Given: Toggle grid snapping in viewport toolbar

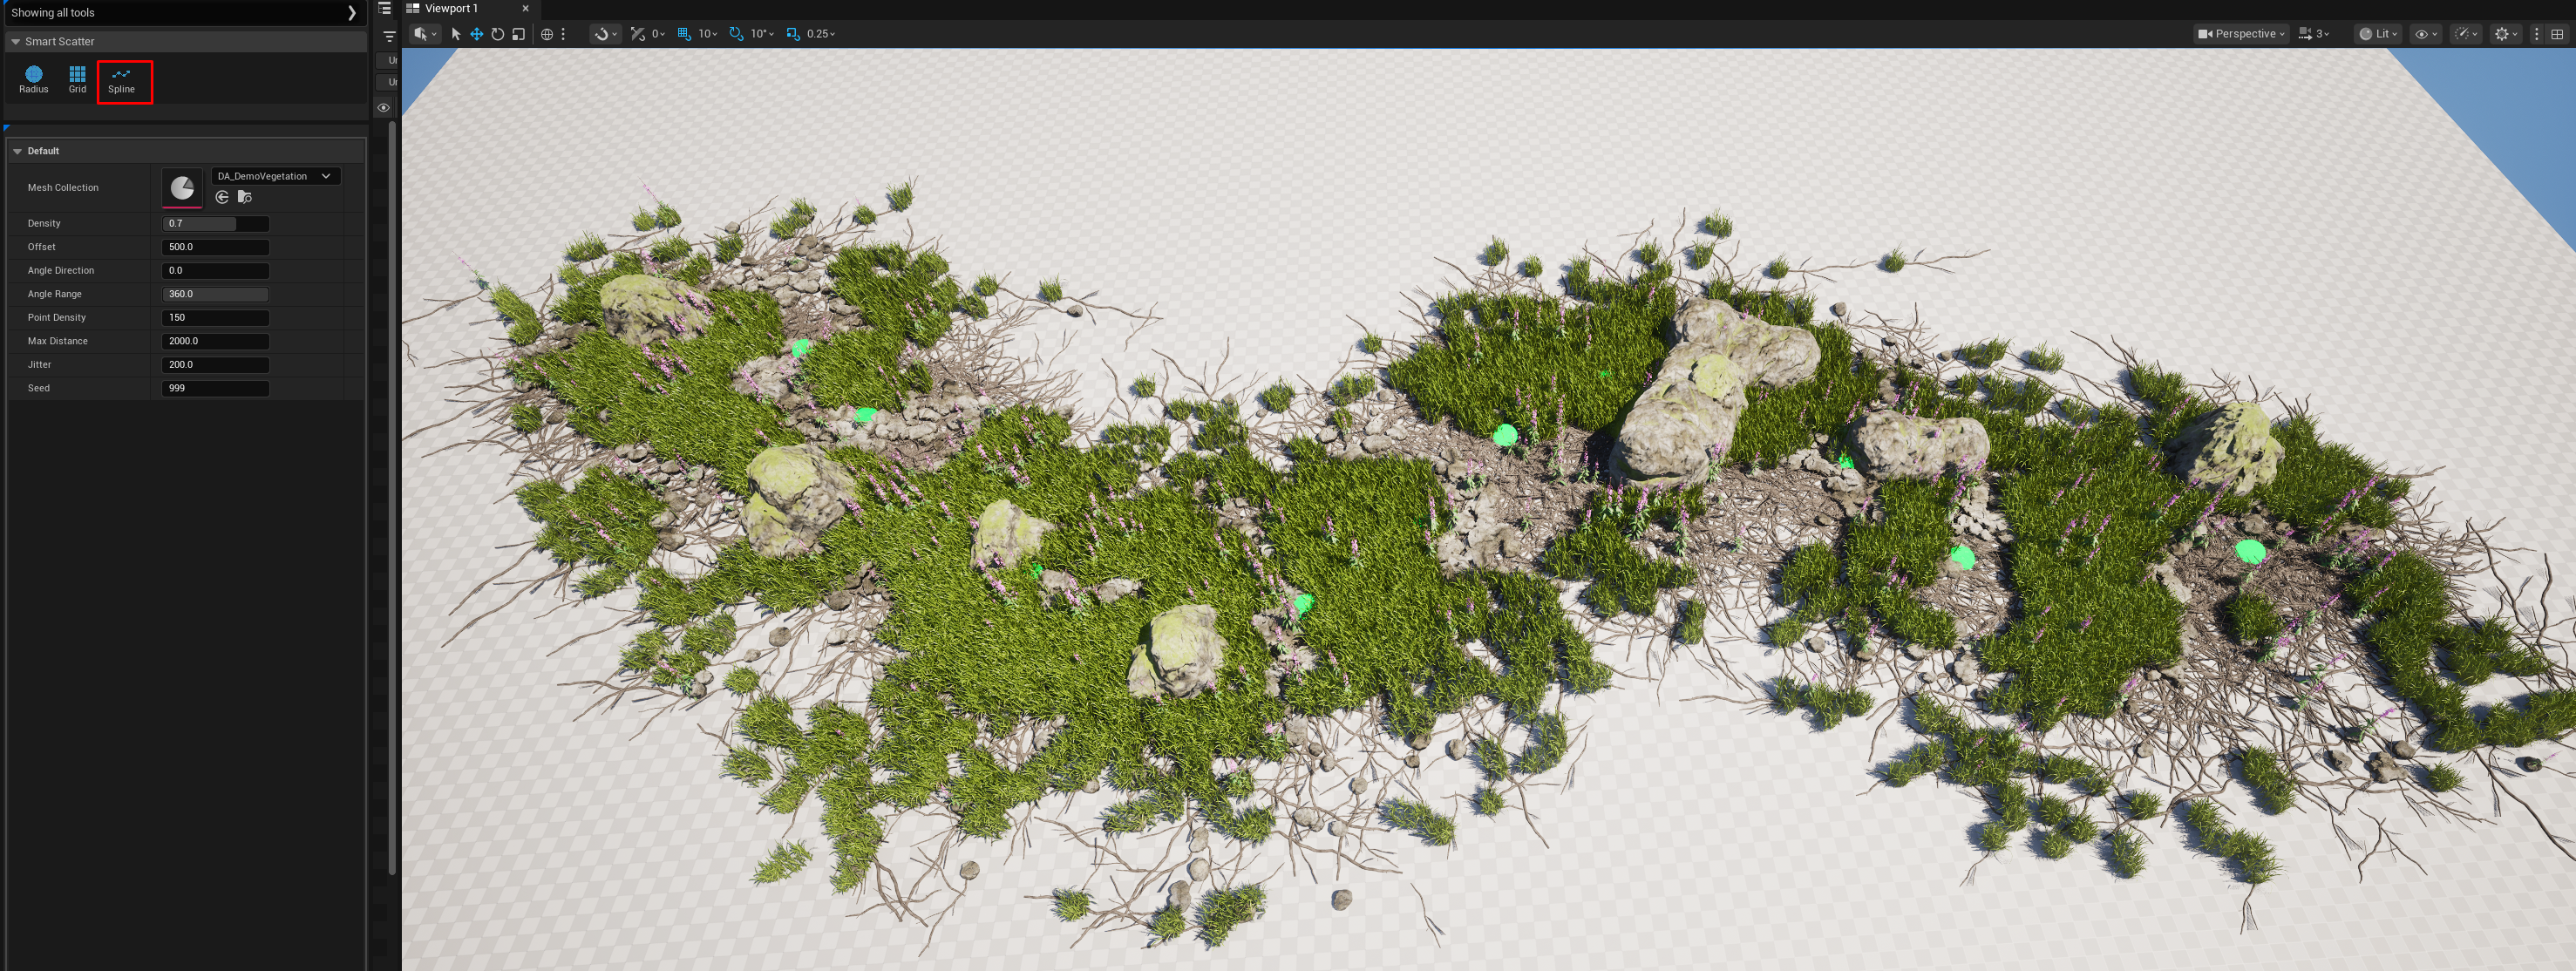Looking at the screenshot, I should point(684,34).
